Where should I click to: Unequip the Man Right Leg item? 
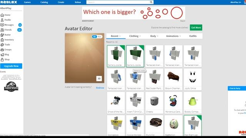coord(193,125)
